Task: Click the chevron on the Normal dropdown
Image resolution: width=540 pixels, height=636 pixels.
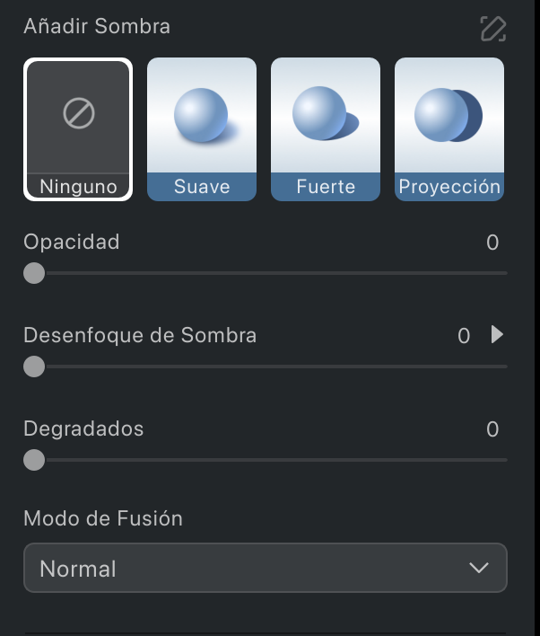Action: [x=479, y=568]
